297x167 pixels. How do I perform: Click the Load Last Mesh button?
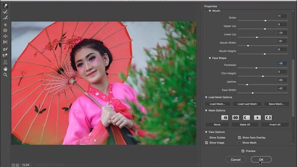pos(247,104)
